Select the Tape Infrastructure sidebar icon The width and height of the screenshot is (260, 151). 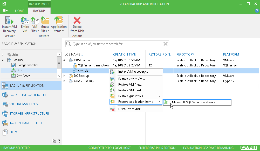[x=6, y=123]
